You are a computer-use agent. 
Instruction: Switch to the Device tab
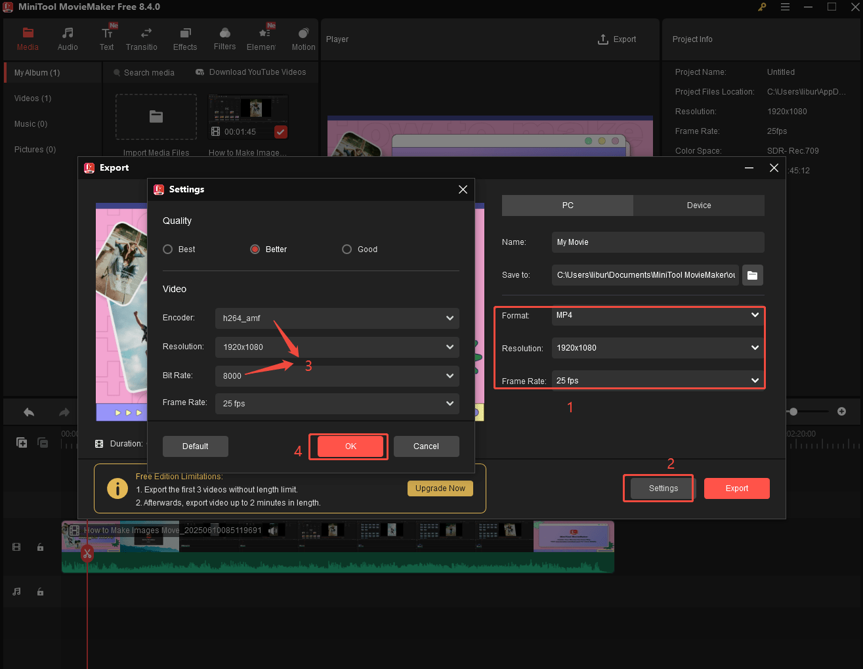point(698,205)
